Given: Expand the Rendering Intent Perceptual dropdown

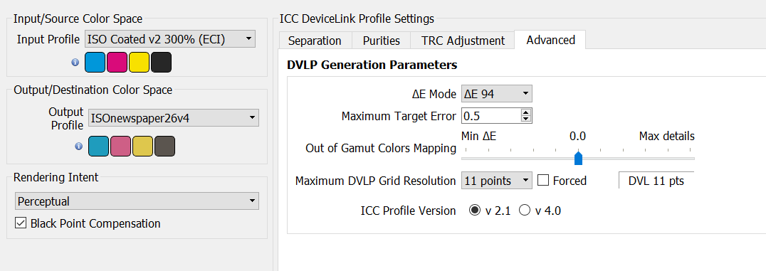Looking at the screenshot, I should click(x=136, y=201).
